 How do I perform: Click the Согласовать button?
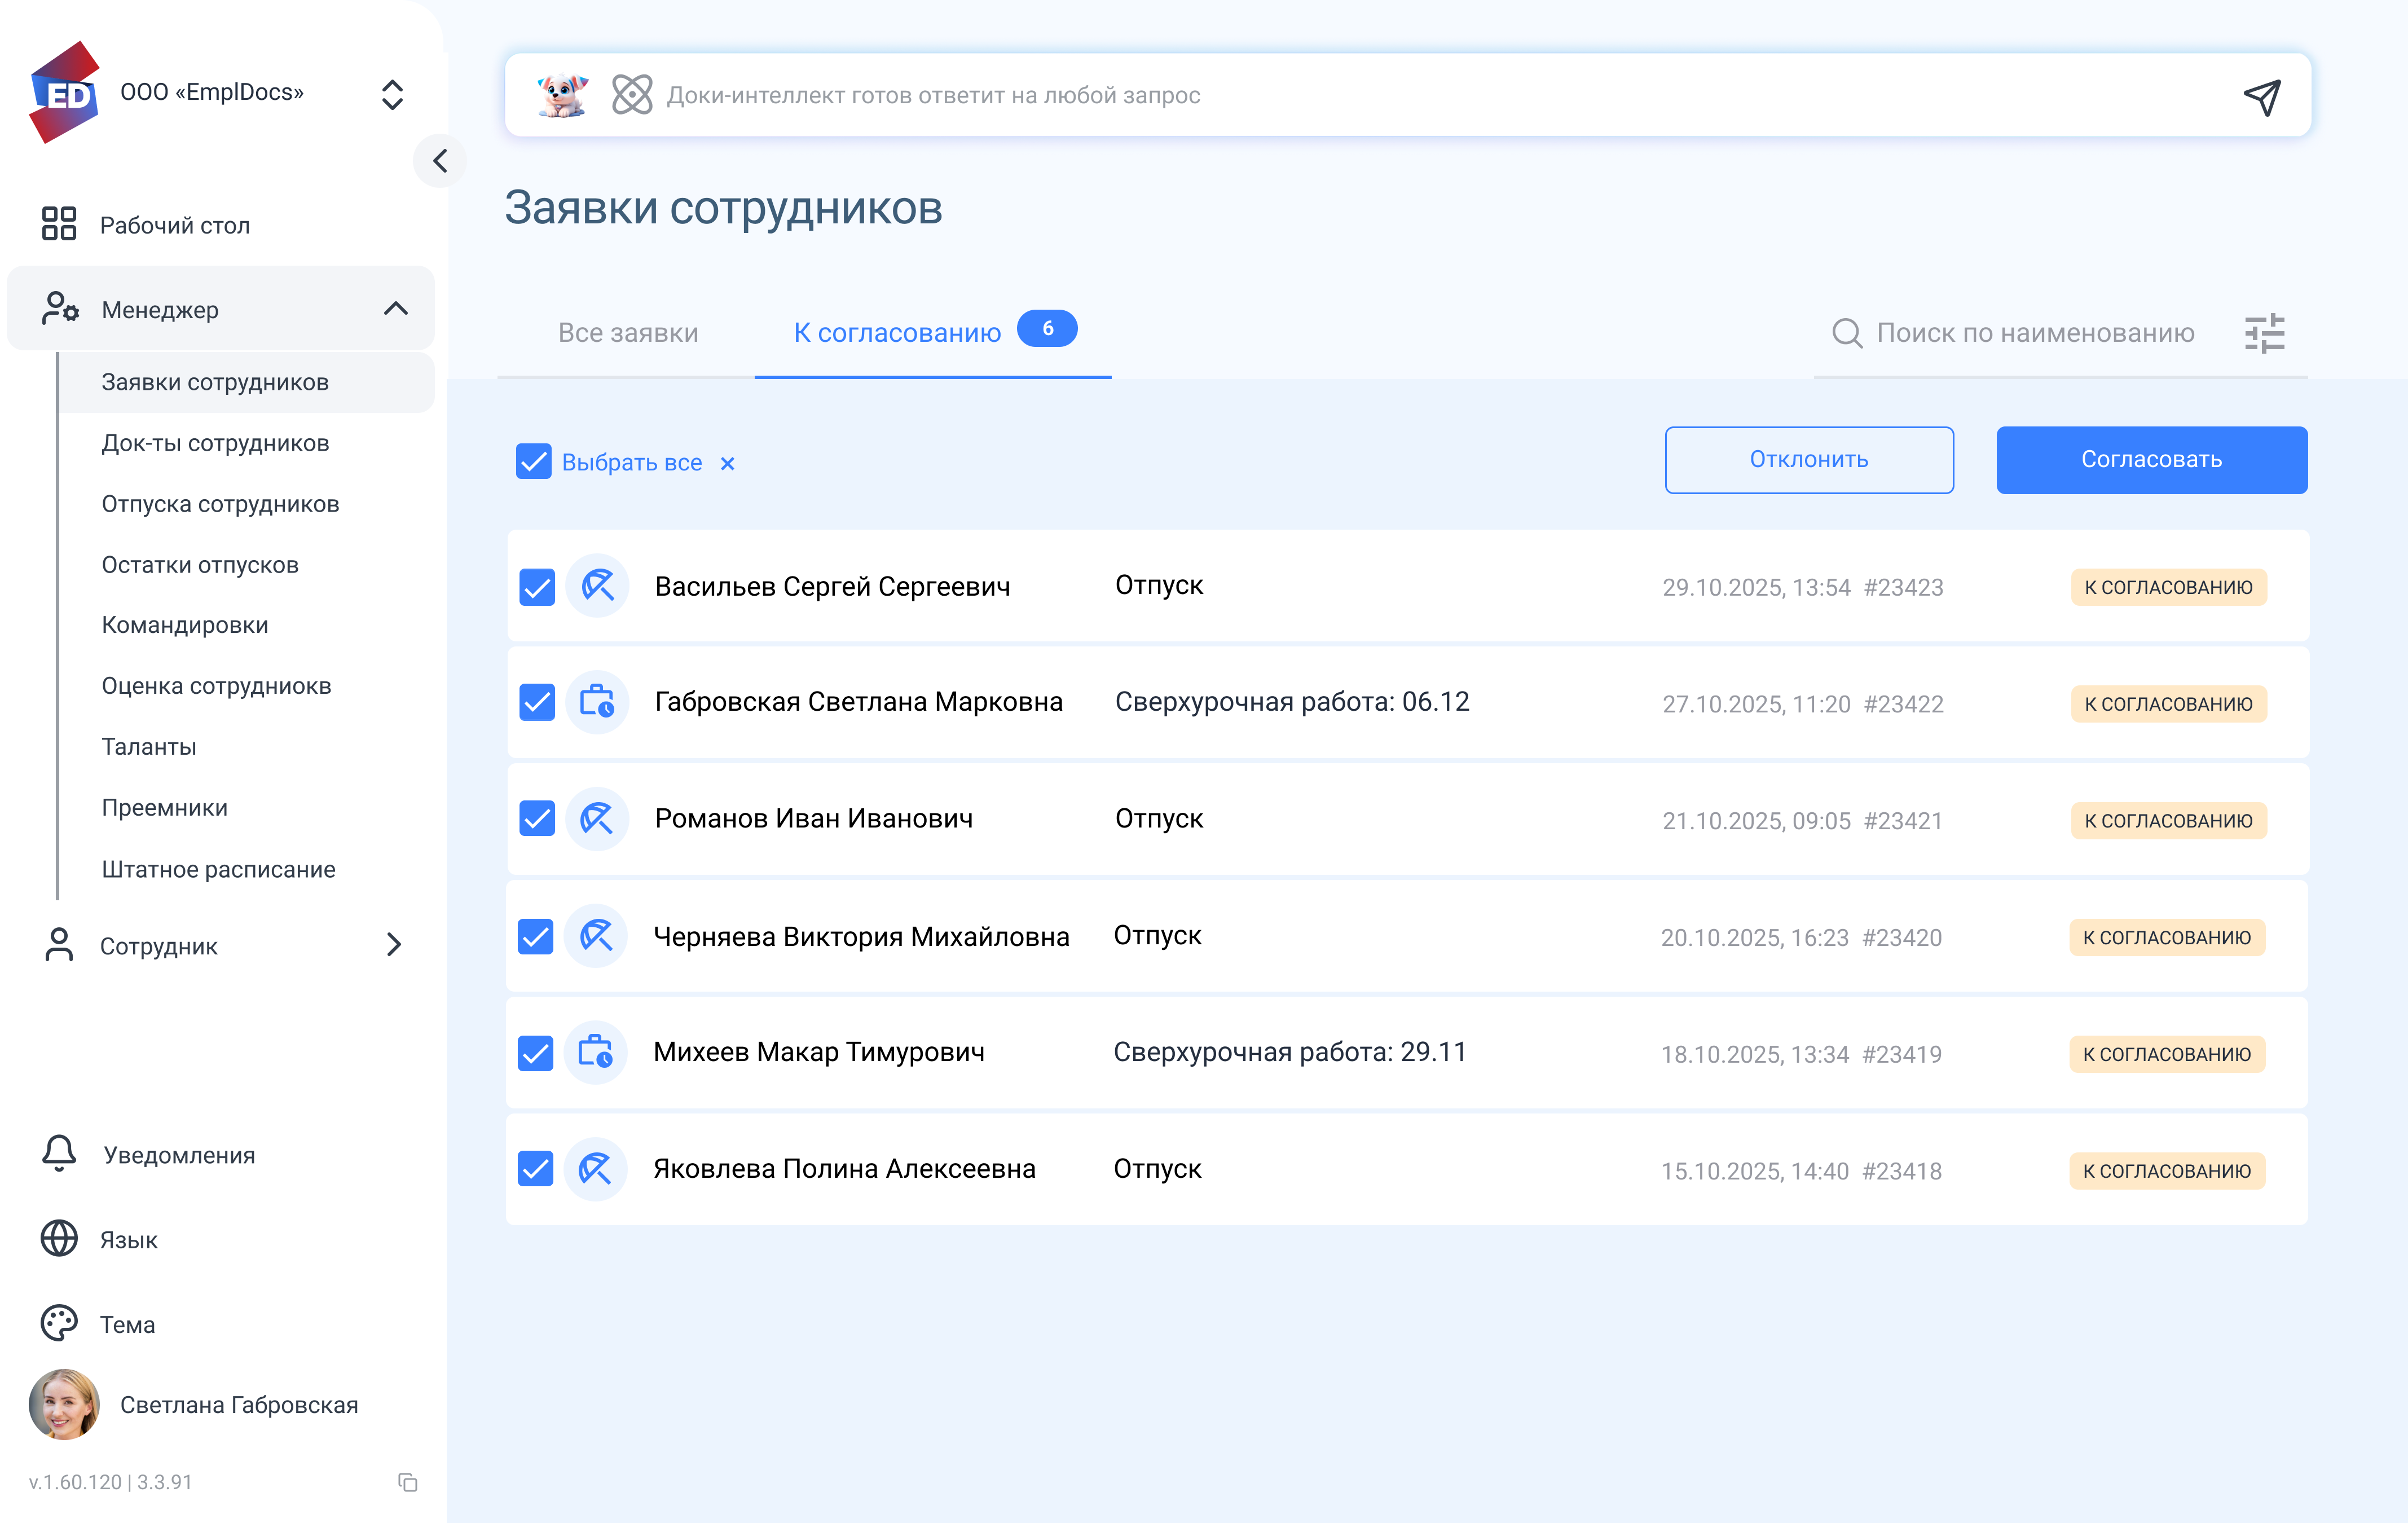(2151, 460)
